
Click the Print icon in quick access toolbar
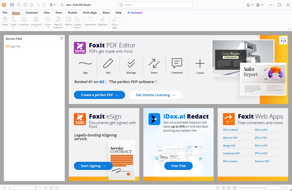coord(25,5)
